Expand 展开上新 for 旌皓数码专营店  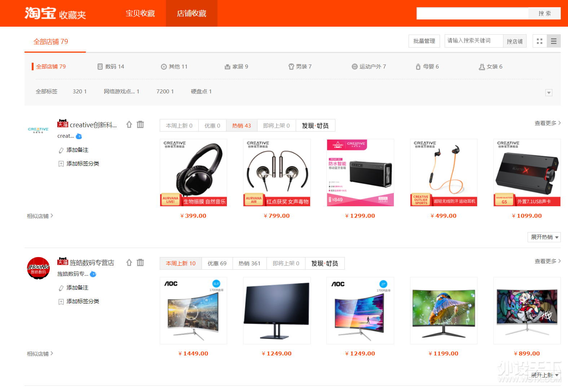point(544,375)
